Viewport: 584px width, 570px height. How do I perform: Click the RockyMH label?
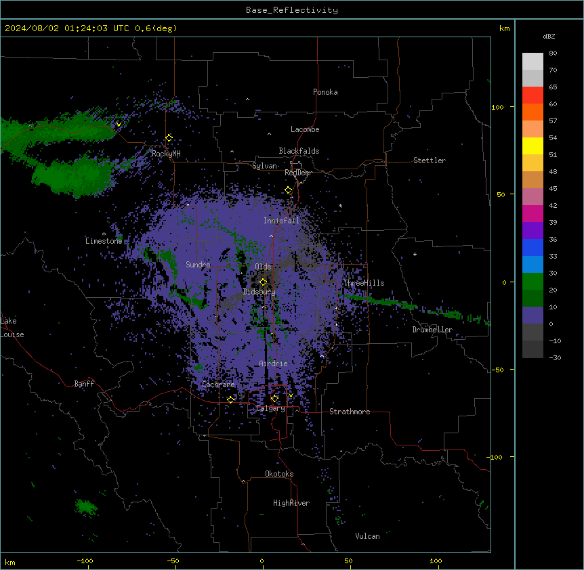click(x=166, y=153)
